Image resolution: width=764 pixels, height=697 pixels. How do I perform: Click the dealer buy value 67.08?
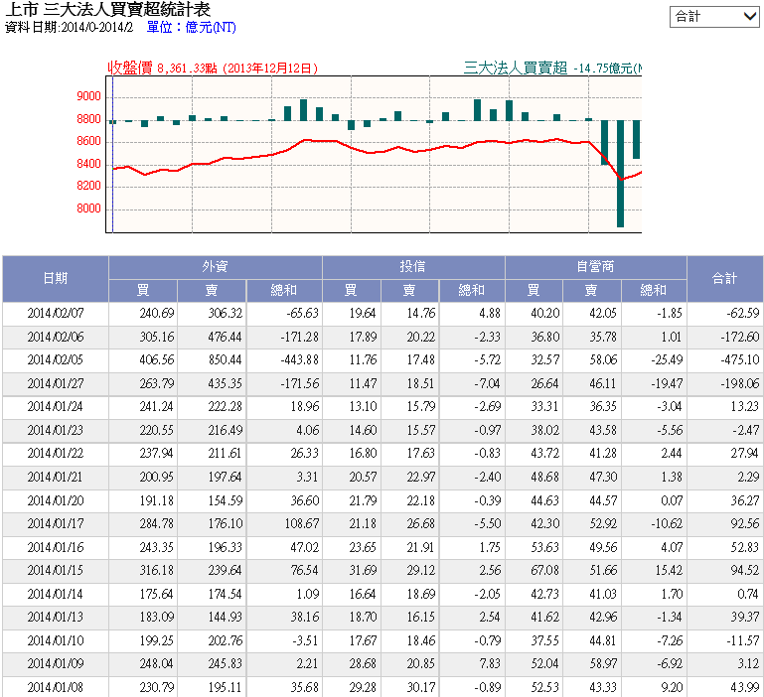(544, 570)
